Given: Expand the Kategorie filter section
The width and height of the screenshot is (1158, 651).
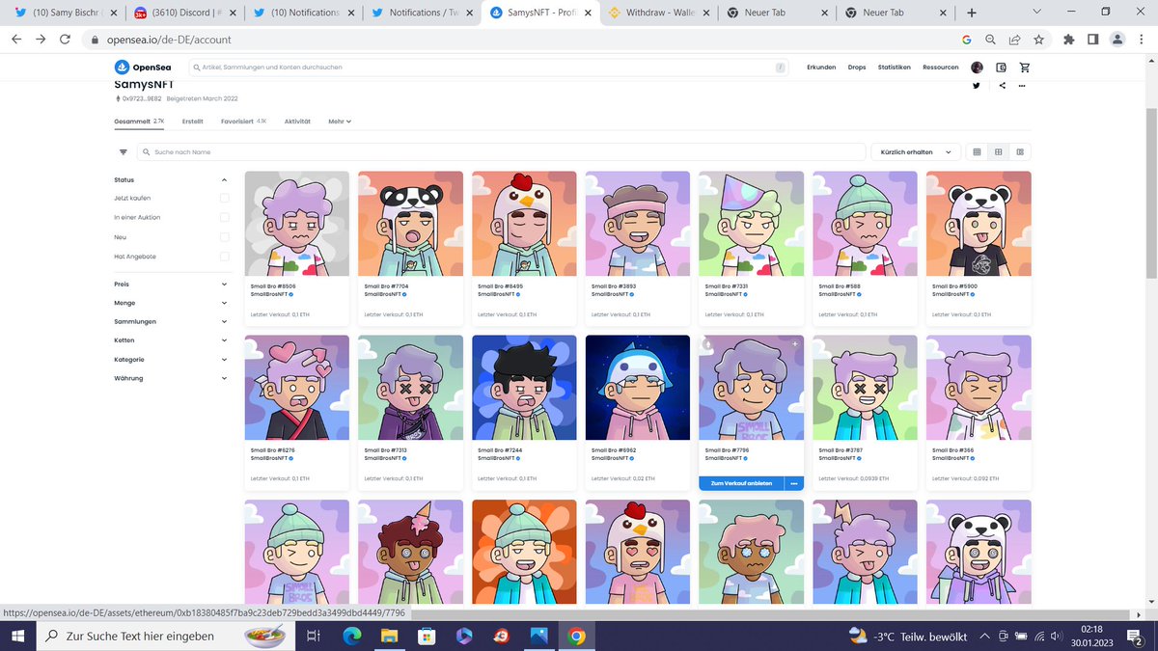Looking at the screenshot, I should coord(171,360).
